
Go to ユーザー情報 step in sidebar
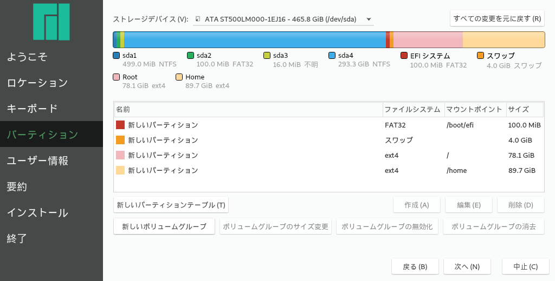[x=51, y=160]
